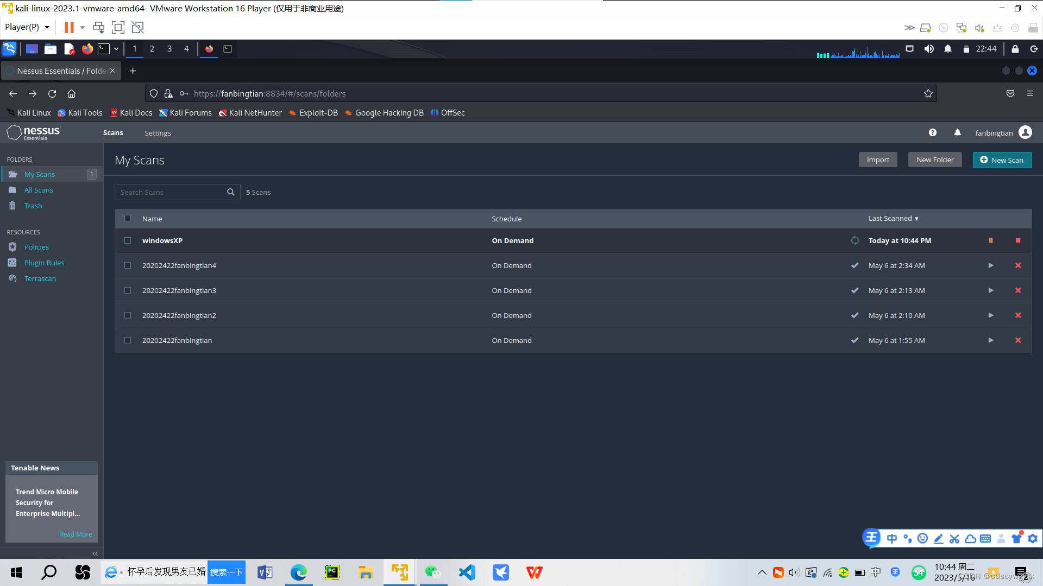Click the search magnifier icon
Screen dimensions: 1043x586
click(x=230, y=192)
